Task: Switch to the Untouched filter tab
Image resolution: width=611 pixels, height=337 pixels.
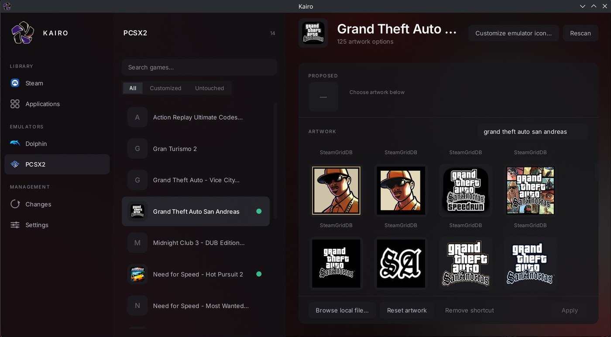Action: (209, 88)
